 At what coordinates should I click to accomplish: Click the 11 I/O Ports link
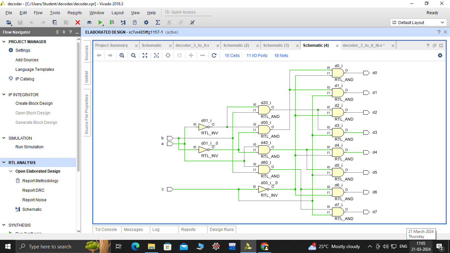coord(257,56)
